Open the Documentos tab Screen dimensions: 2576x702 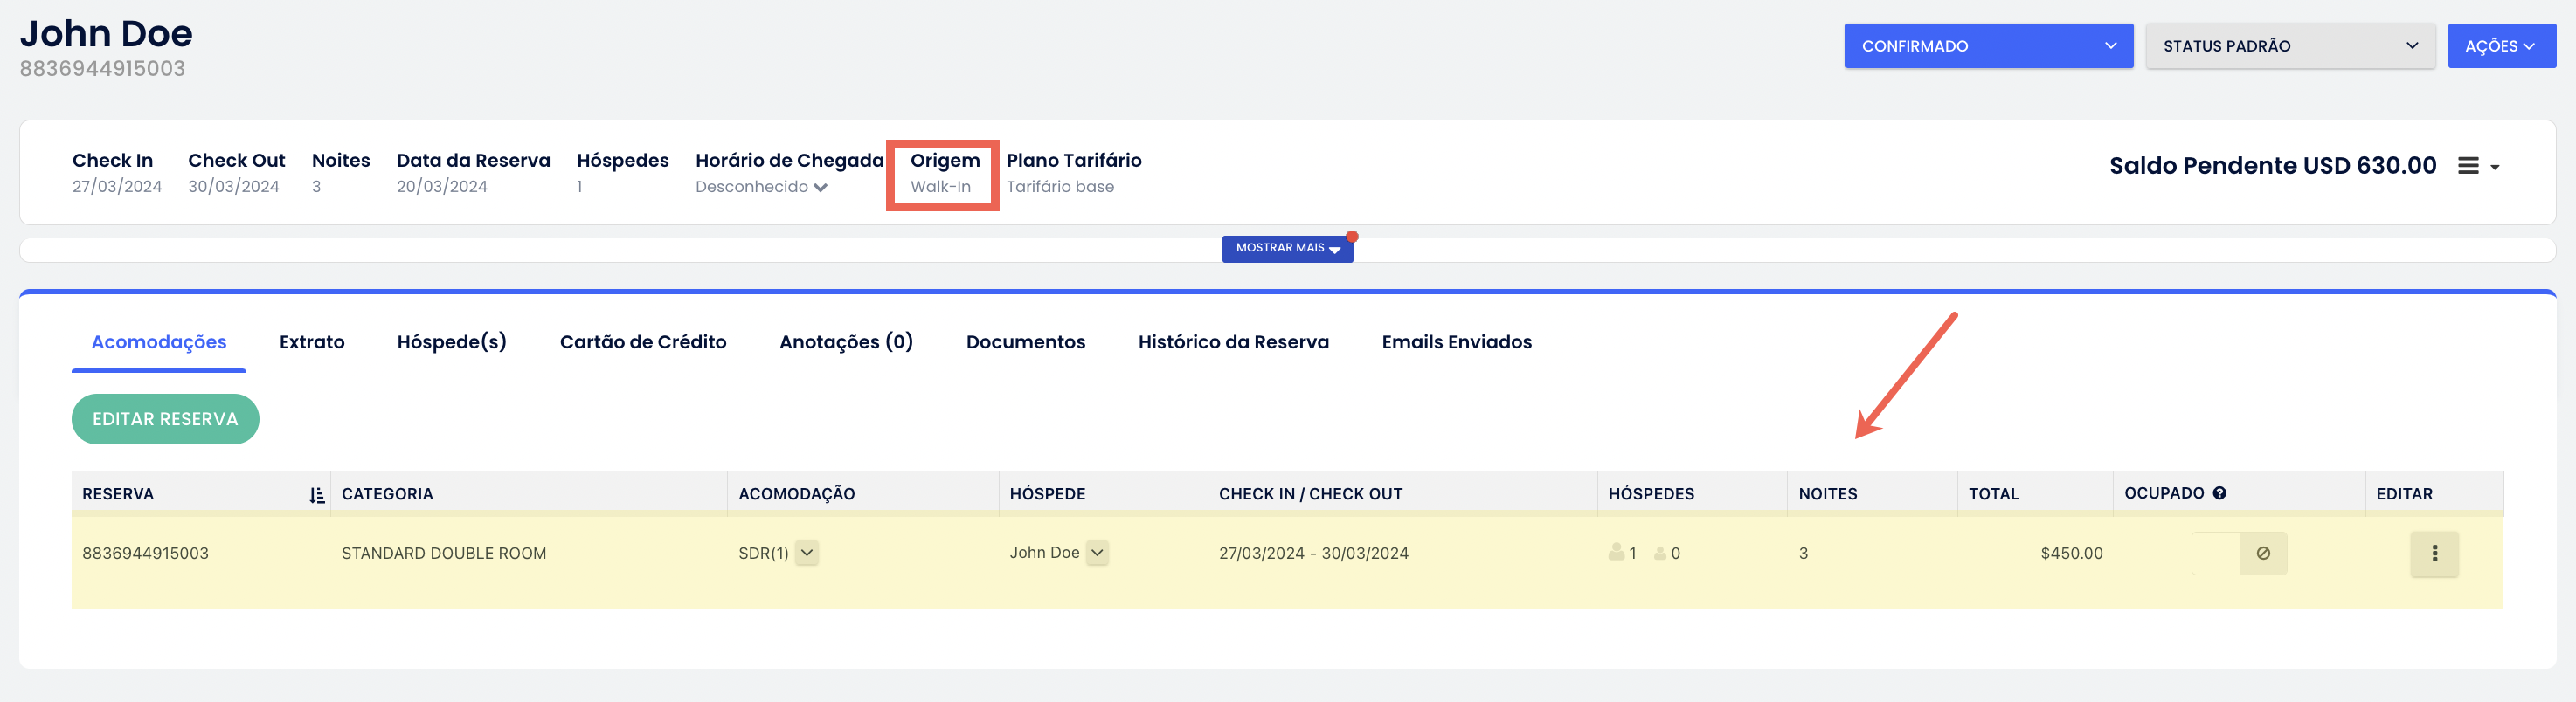(x=1025, y=341)
